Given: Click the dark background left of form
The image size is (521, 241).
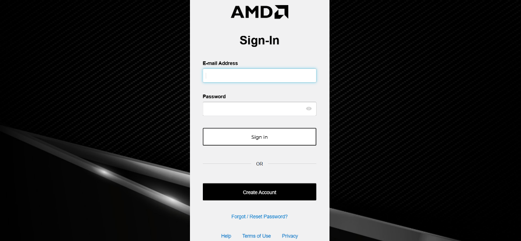Looking at the screenshot, I should point(93,67).
